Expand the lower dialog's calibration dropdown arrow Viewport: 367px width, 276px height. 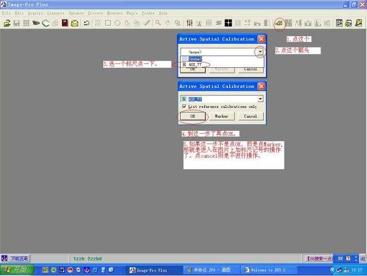click(x=260, y=99)
